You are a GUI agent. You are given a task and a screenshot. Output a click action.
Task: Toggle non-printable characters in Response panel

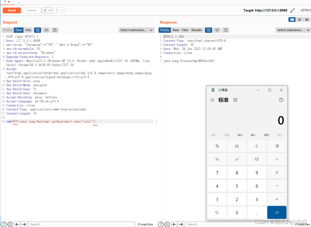[x=217, y=30]
